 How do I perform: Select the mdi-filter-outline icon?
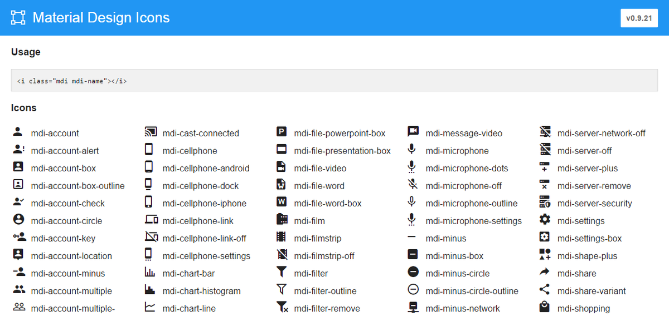point(282,290)
